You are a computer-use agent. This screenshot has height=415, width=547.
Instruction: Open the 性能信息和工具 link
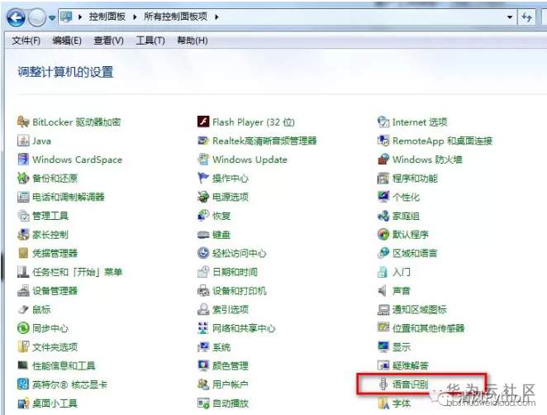click(x=64, y=365)
